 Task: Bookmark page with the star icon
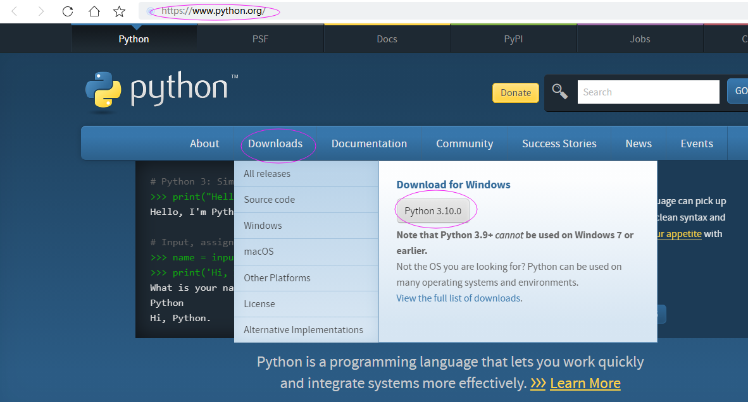[119, 11]
